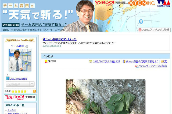This screenshot has height=114, width=172.
Task: Click 最新の記事一覧 section header
Action: pyautogui.click(x=15, y=105)
